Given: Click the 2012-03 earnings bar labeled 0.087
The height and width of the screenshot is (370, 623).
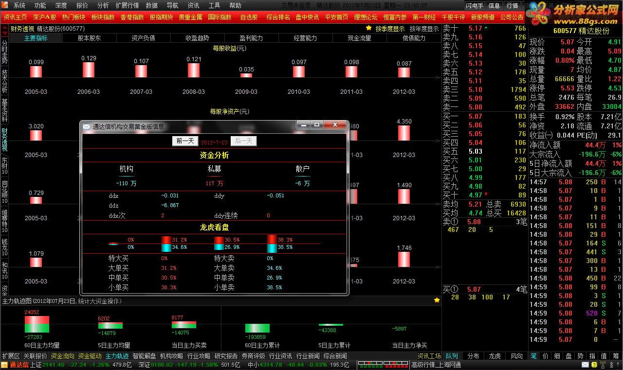Looking at the screenshot, I should [404, 72].
